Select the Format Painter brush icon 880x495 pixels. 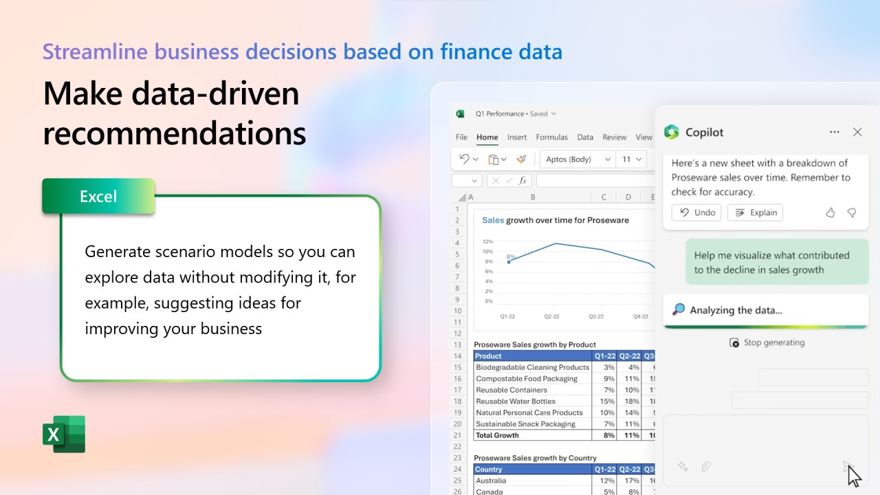point(521,159)
